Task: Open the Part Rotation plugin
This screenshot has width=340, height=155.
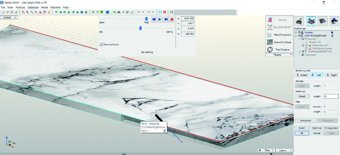Action: tap(279, 49)
